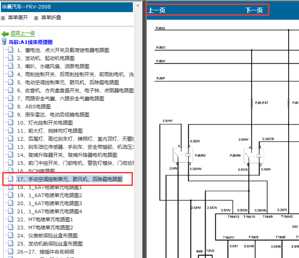This screenshot has width=299, height=258.
Task: Open 21、1_6AT电喷单元电路图4
Action: click(49, 211)
